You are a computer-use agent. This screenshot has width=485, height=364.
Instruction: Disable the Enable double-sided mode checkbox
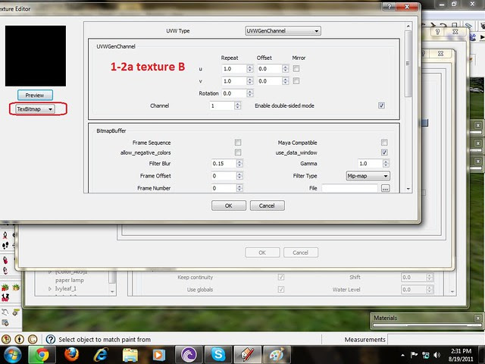(x=381, y=105)
